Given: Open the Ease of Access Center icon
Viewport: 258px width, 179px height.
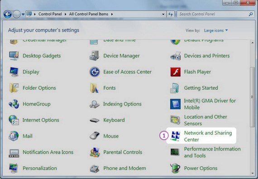Looking at the screenshot, I should 95,72.
